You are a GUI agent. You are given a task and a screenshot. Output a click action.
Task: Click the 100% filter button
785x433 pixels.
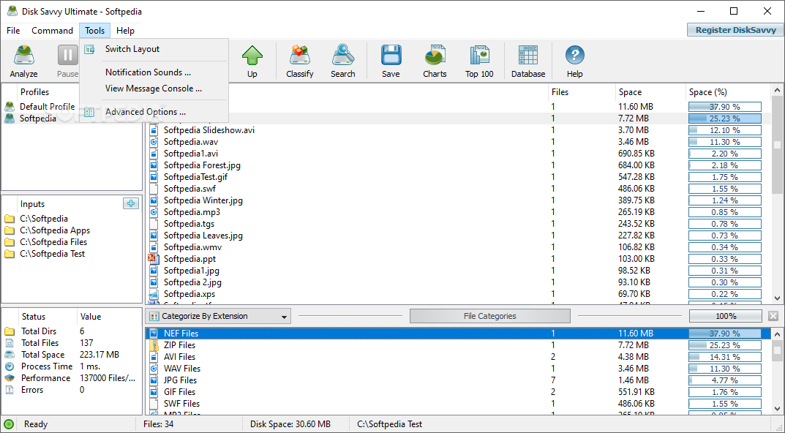pyautogui.click(x=726, y=316)
